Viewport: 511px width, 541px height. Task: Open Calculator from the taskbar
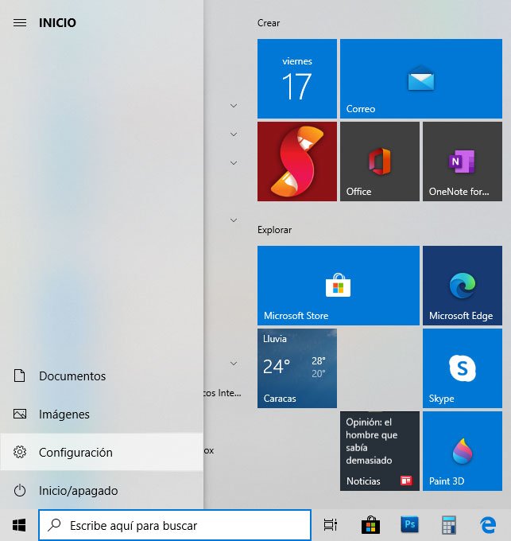[x=449, y=525]
